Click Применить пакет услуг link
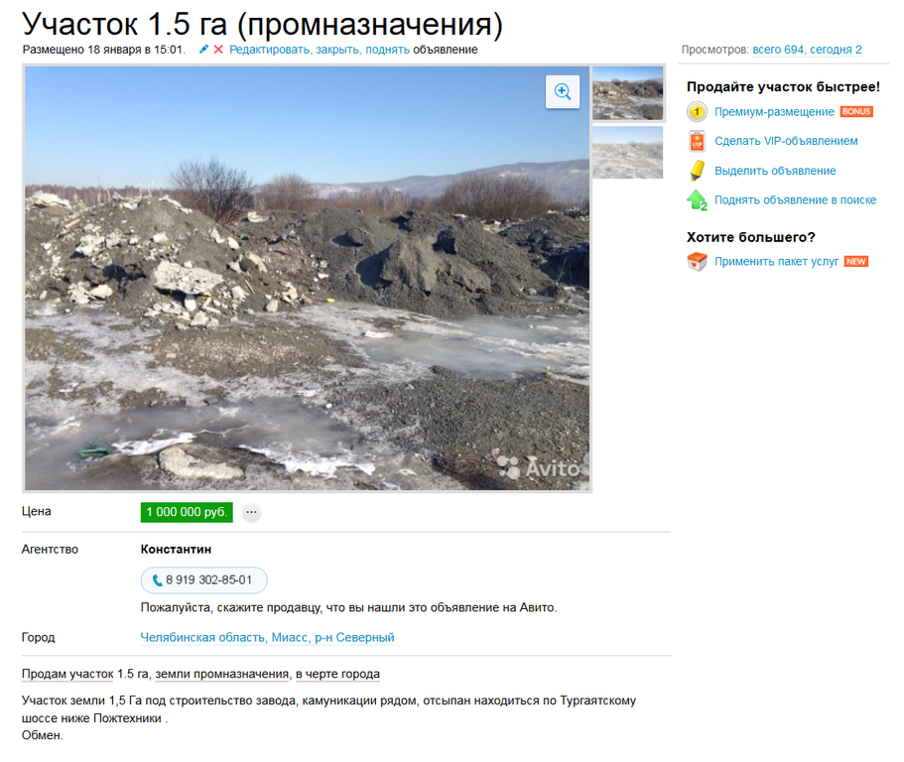Screen dimensions: 904x762 [x=776, y=262]
